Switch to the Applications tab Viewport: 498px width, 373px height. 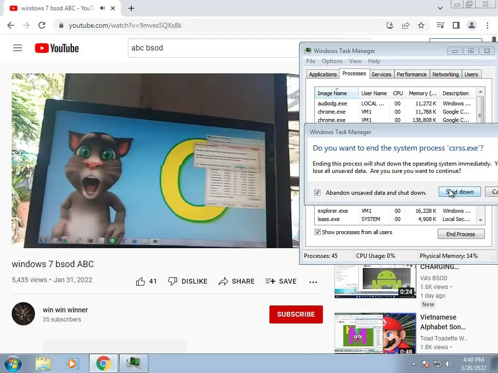tap(323, 74)
